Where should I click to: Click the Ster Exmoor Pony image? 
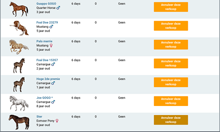19,122
